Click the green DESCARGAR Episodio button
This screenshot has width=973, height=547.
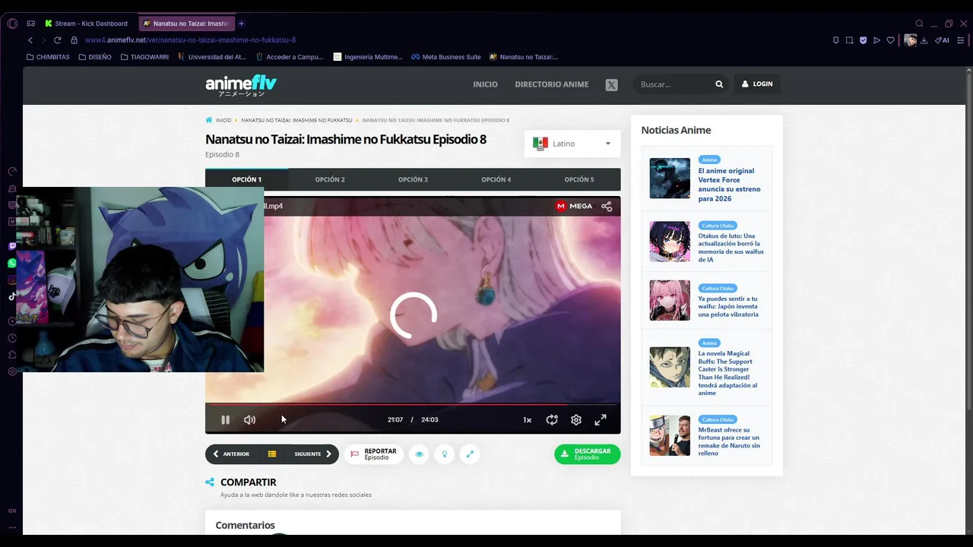coord(587,454)
